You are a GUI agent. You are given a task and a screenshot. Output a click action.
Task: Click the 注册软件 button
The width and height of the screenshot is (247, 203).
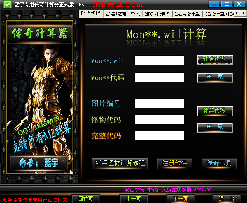(x=175, y=164)
